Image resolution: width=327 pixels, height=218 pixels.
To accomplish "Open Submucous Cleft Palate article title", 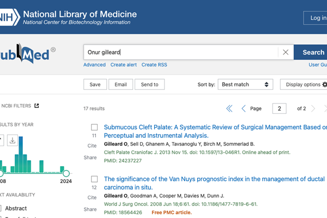I will 215,131.
